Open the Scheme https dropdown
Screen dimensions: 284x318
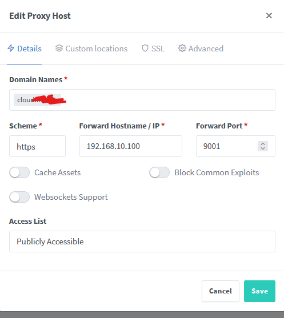tap(37, 146)
